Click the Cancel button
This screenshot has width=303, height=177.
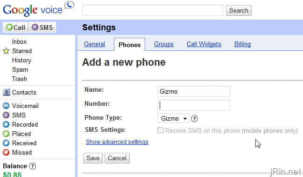(117, 158)
